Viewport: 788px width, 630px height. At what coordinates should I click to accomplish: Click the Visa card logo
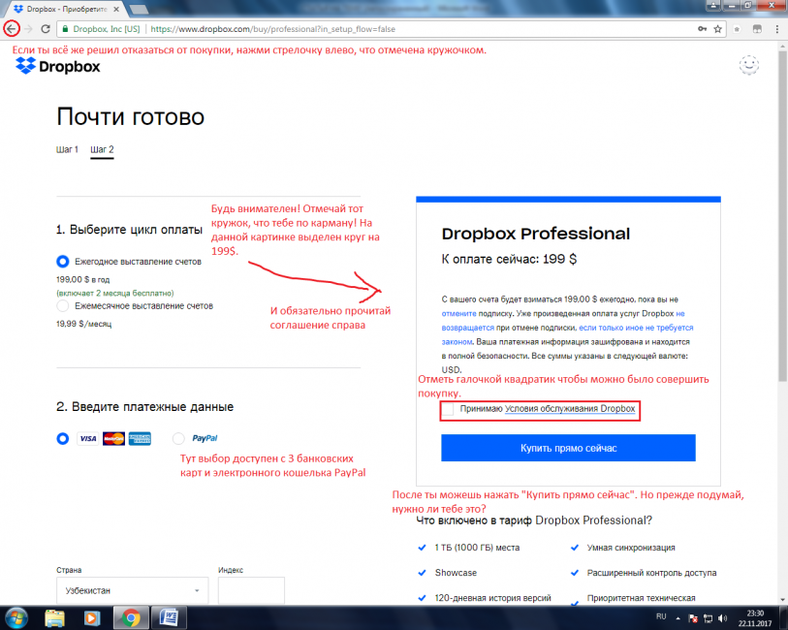pos(88,439)
